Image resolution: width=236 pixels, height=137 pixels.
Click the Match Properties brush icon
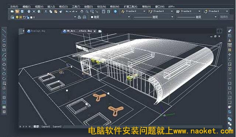[x=60, y=11]
